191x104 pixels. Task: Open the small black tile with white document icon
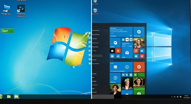pos(112,51)
